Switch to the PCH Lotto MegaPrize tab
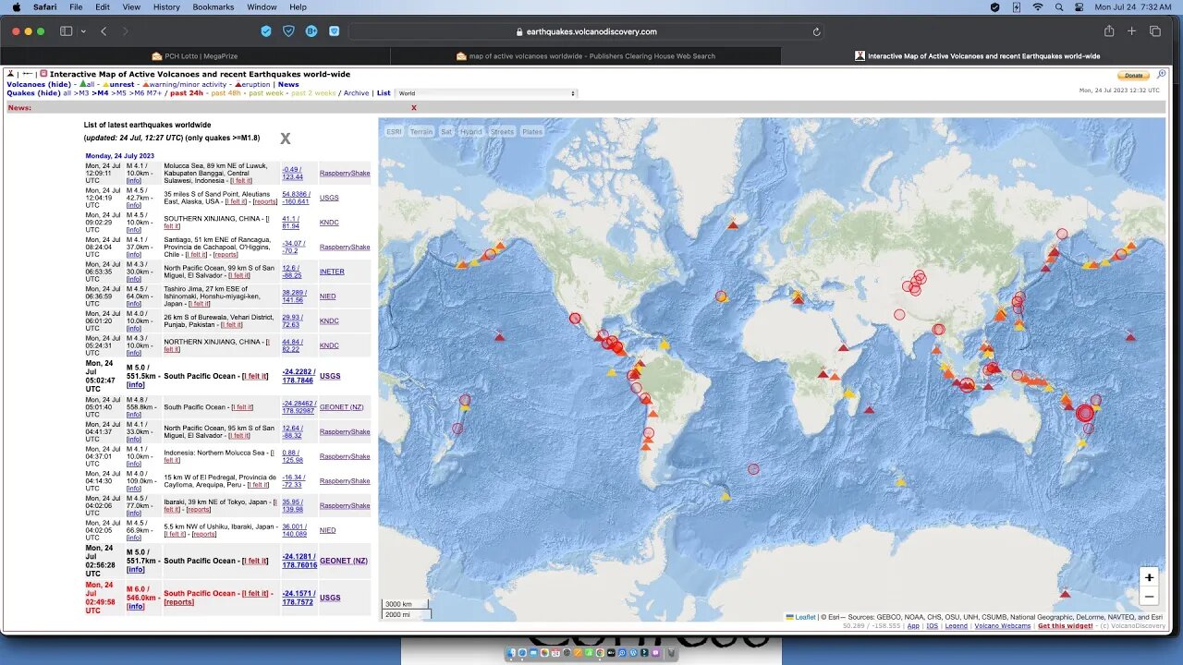 coord(195,55)
